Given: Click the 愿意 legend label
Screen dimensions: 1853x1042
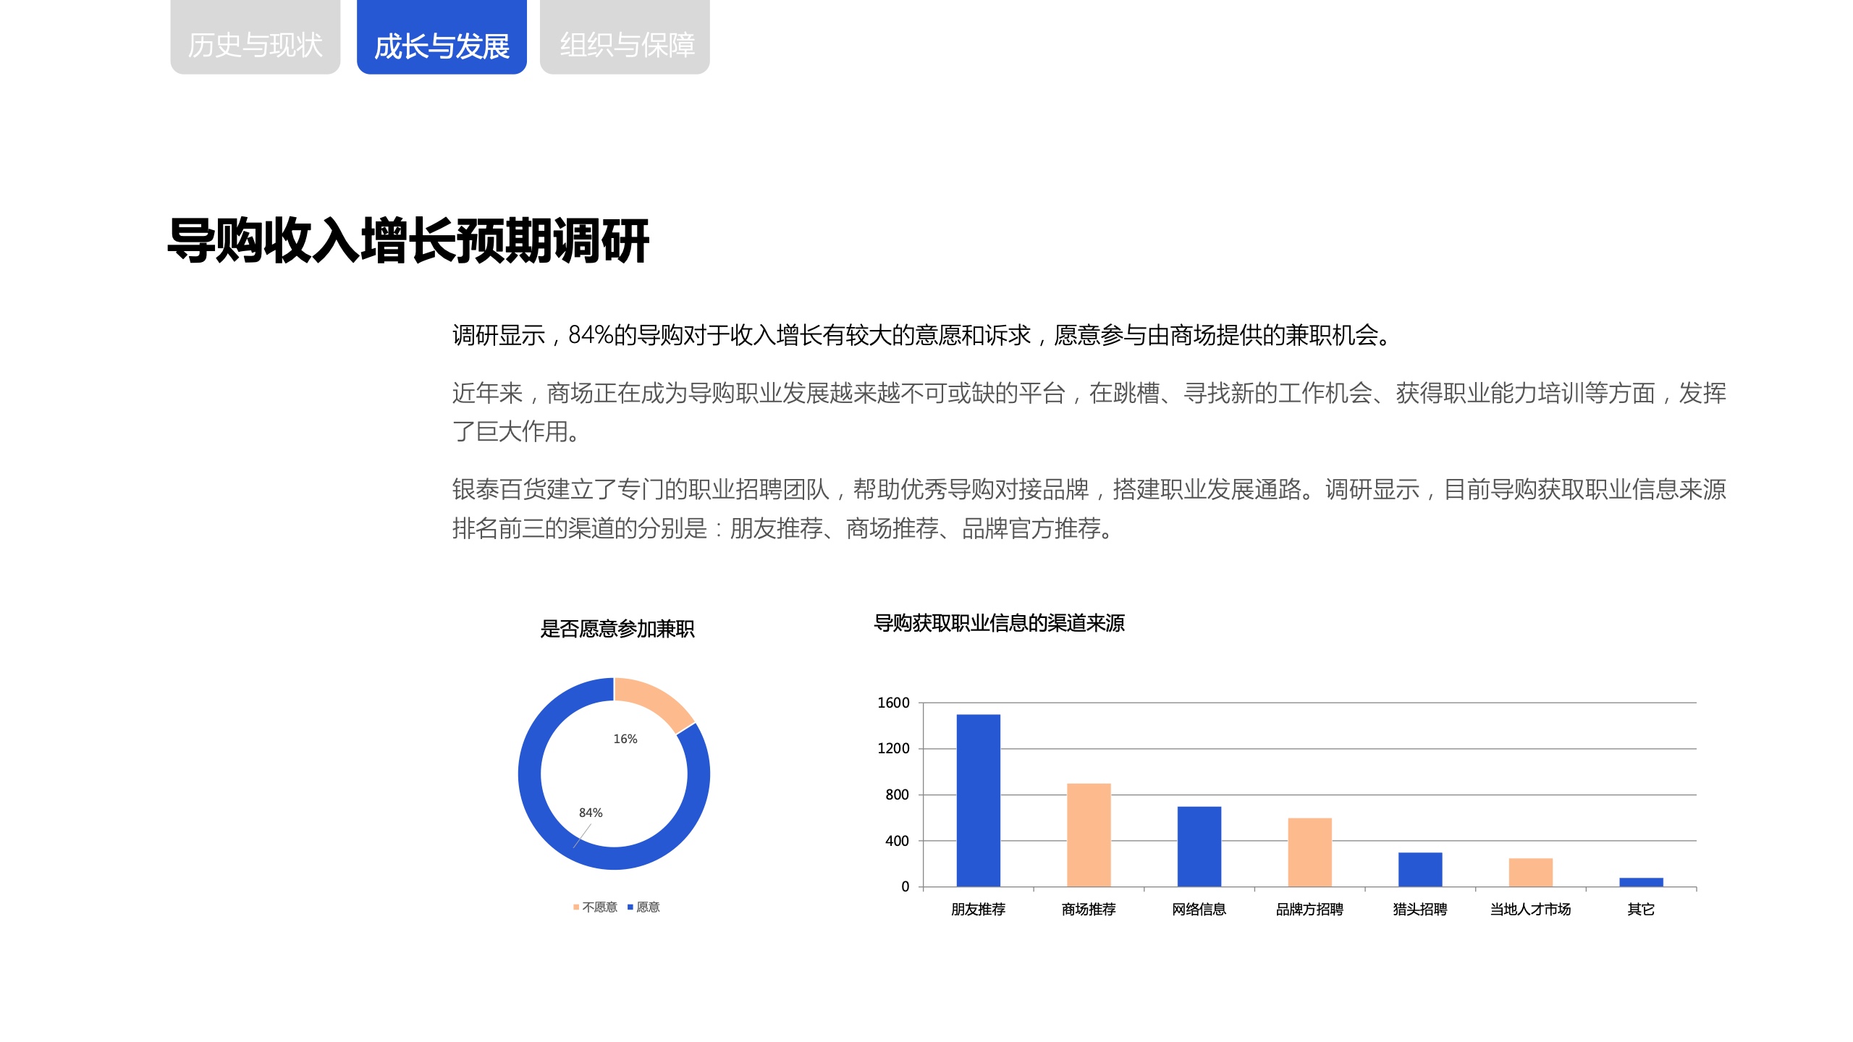Looking at the screenshot, I should pyautogui.click(x=648, y=907).
